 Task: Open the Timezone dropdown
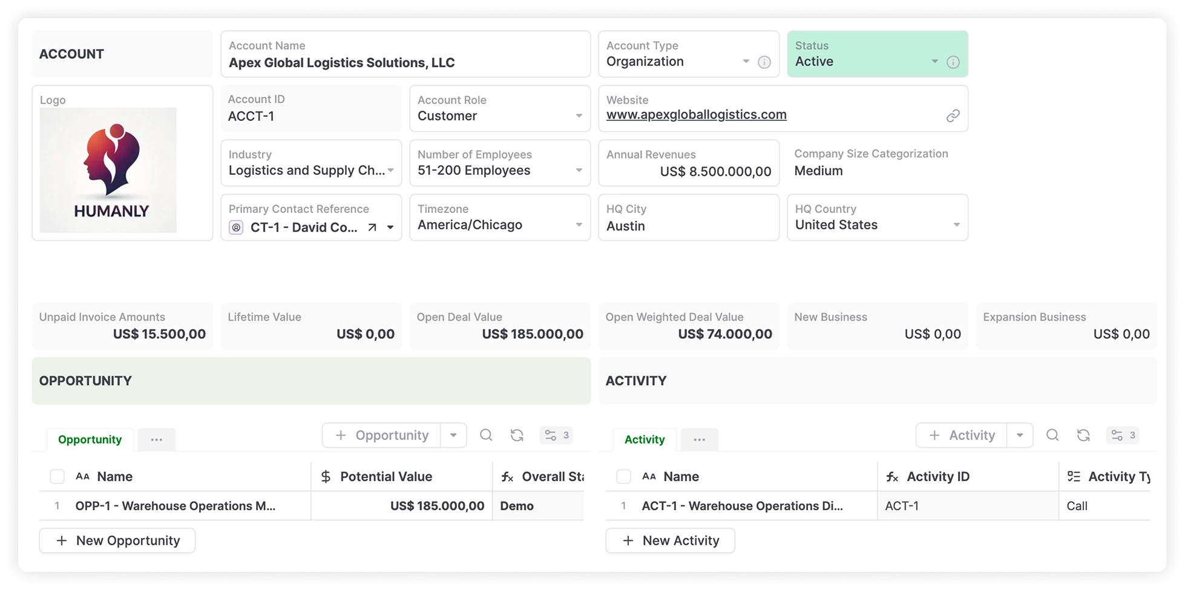579,225
